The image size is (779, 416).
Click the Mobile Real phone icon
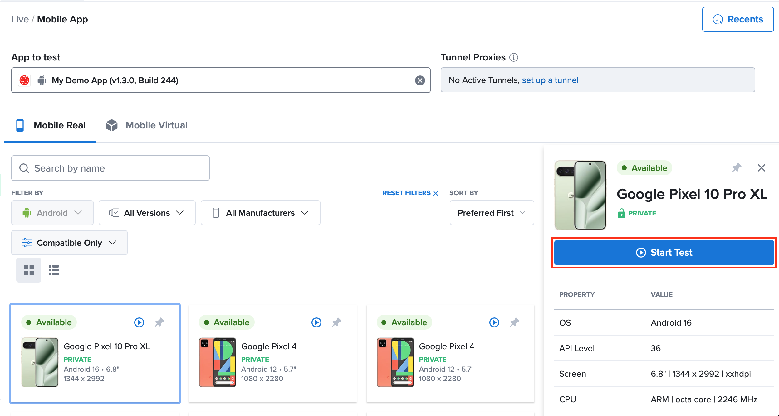[20, 125]
